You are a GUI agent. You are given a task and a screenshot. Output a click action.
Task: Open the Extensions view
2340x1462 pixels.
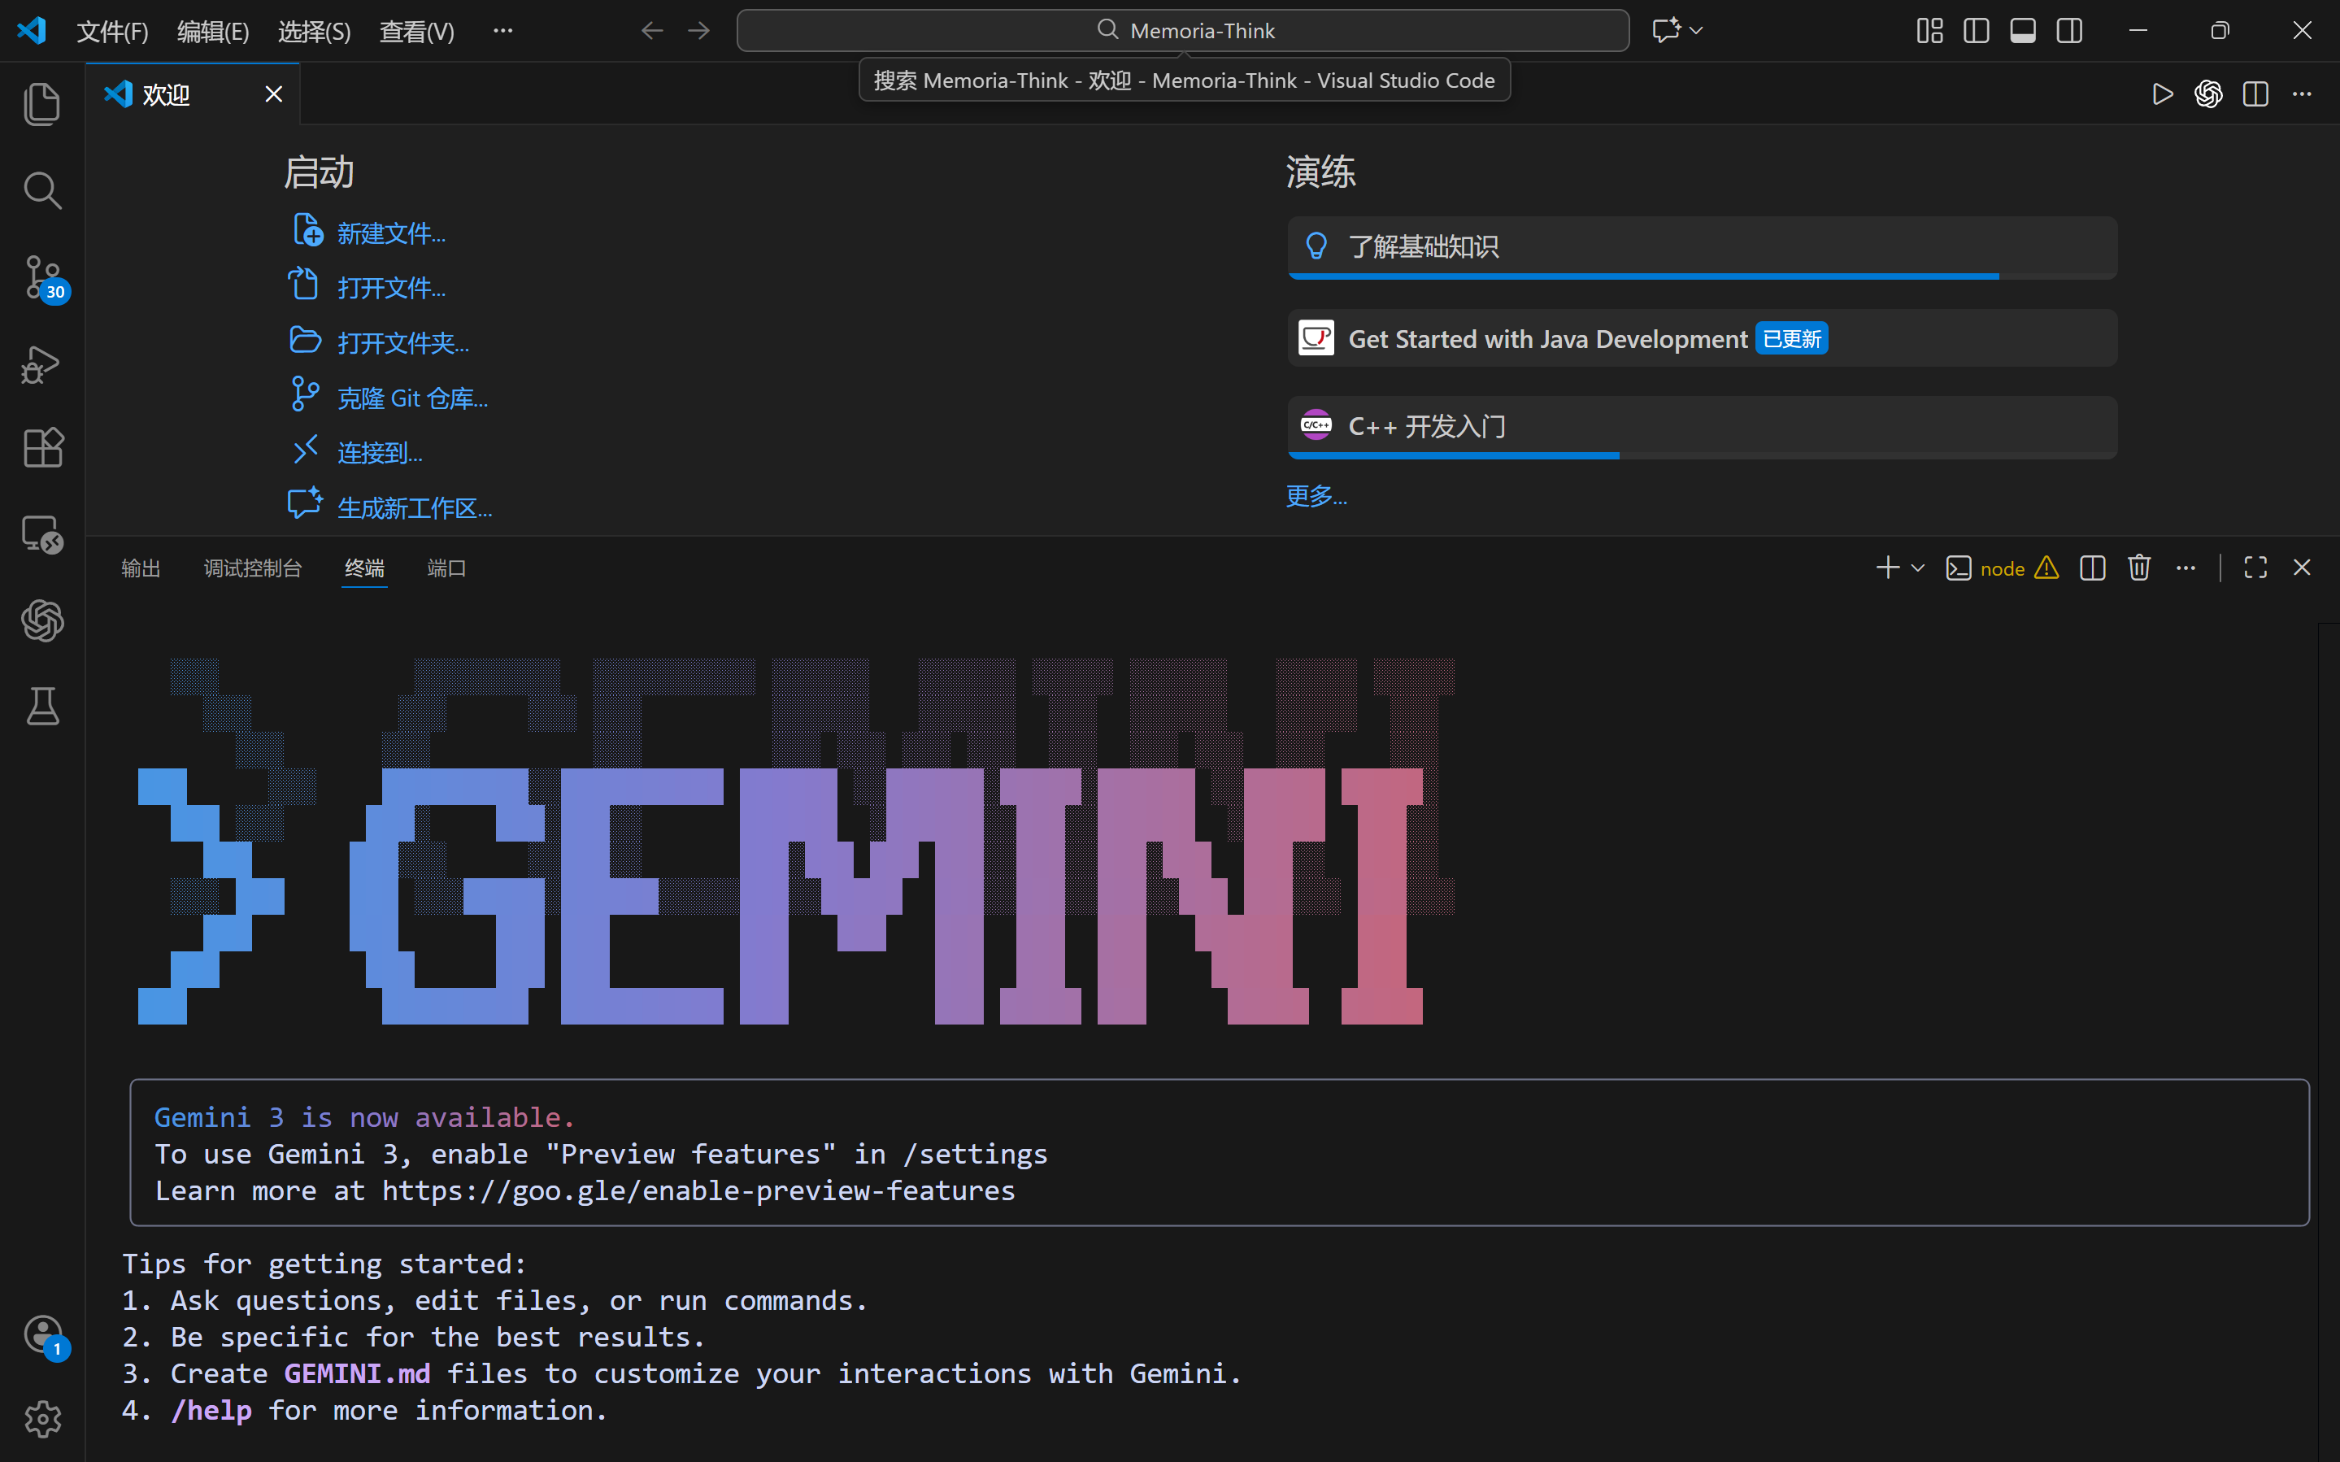pos(41,448)
